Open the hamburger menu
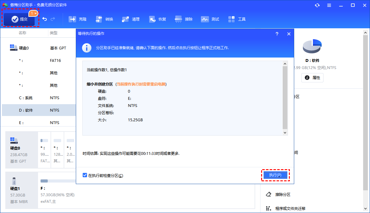 [329, 5]
